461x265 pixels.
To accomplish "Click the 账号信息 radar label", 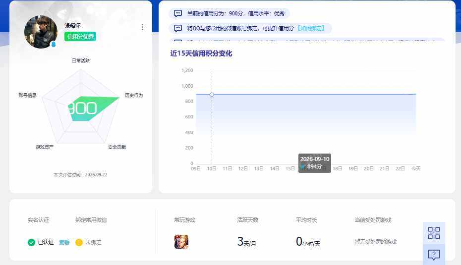I will tap(27, 95).
